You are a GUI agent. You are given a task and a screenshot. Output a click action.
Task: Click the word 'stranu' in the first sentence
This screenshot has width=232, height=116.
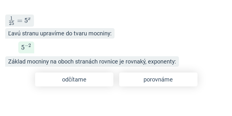click(x=30, y=33)
